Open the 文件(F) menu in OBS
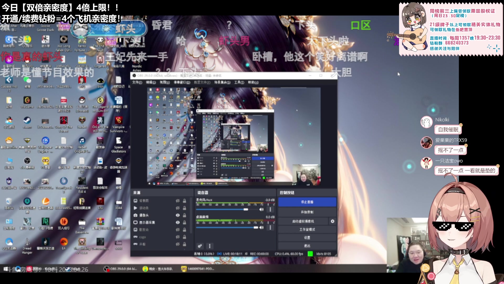The width and height of the screenshot is (504, 284). 137,82
